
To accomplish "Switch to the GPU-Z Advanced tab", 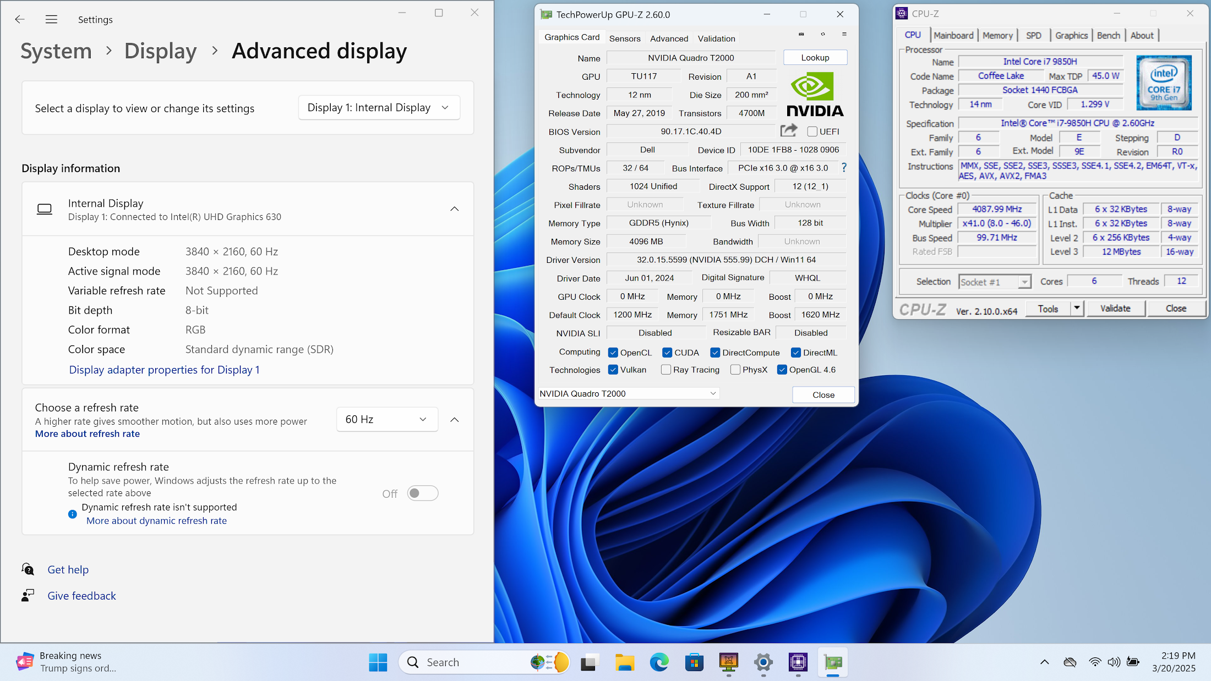I will 669,39.
